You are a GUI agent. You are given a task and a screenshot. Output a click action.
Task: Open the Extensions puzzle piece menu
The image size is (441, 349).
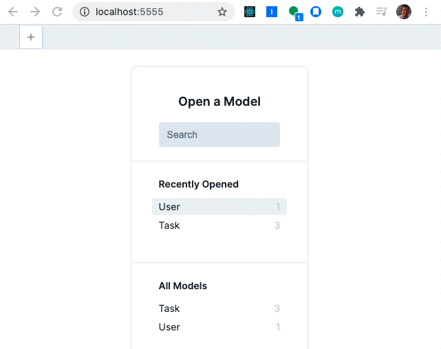point(359,12)
